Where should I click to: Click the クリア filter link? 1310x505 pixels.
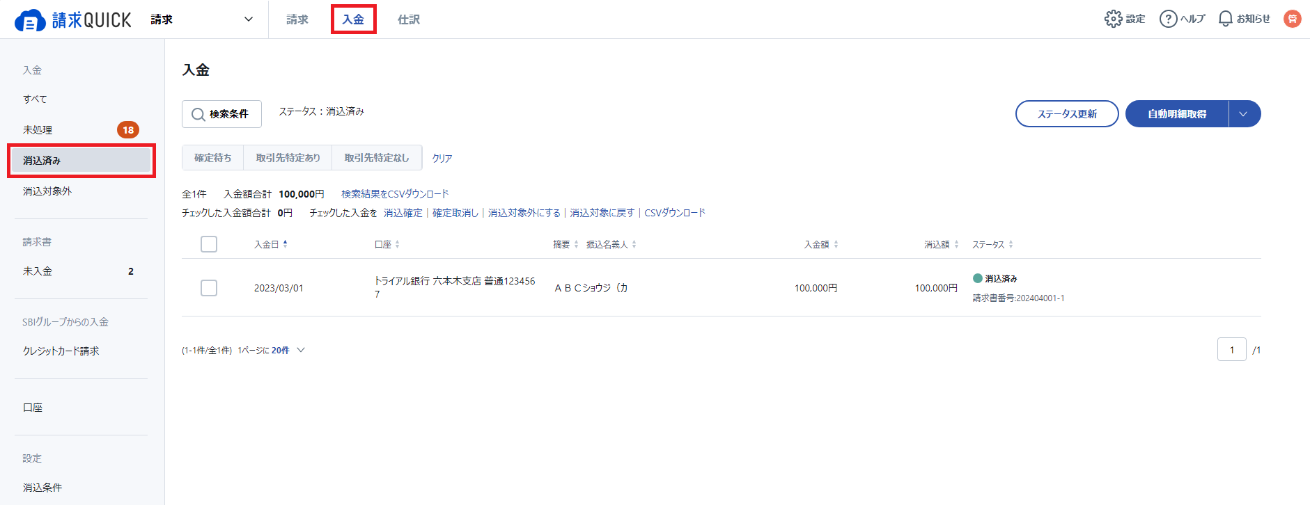442,159
